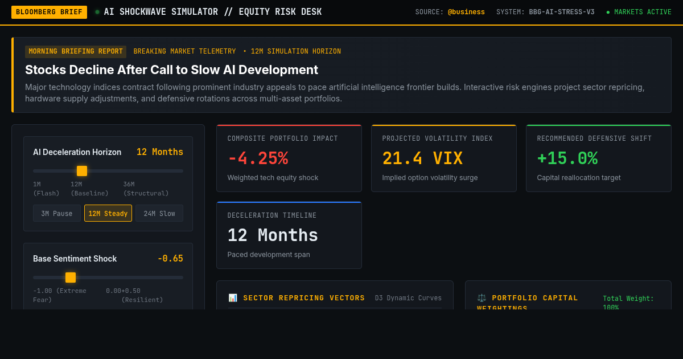Click the scales icon by Portfolio Capital Weightings

pyautogui.click(x=482, y=298)
